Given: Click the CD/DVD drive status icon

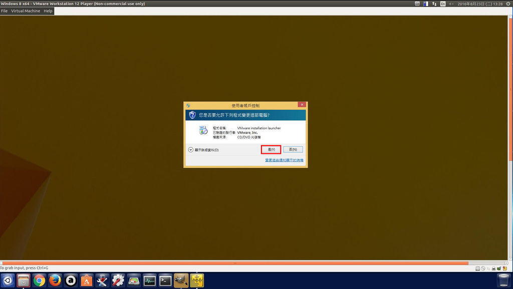Looking at the screenshot, I should coord(483,268).
